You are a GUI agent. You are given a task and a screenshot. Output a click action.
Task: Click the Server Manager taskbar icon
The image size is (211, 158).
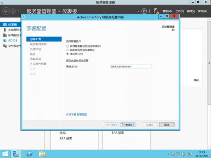point(16,154)
